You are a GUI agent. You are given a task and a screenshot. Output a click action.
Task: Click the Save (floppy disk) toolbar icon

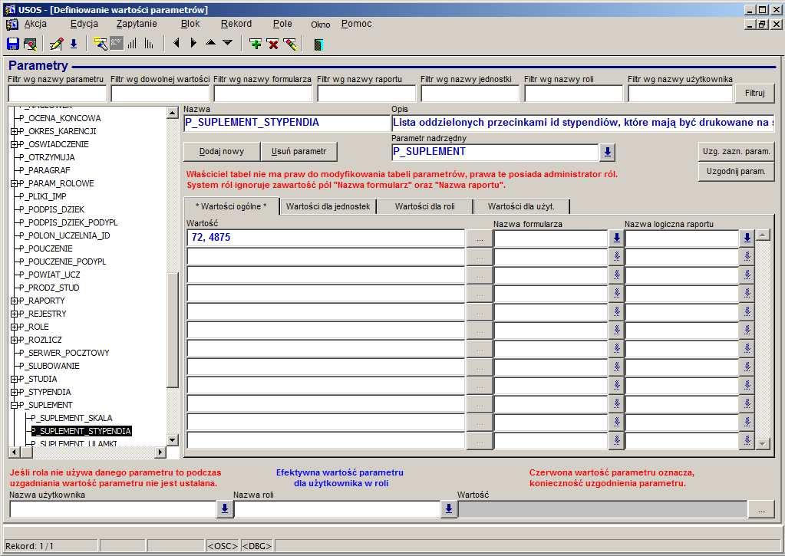coord(13,44)
